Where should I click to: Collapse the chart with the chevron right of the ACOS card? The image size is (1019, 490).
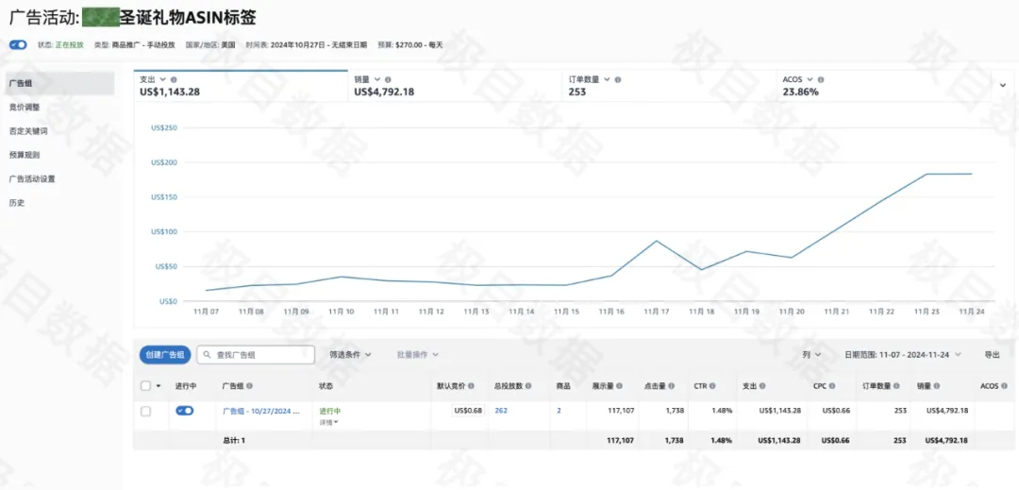pyautogui.click(x=1001, y=84)
